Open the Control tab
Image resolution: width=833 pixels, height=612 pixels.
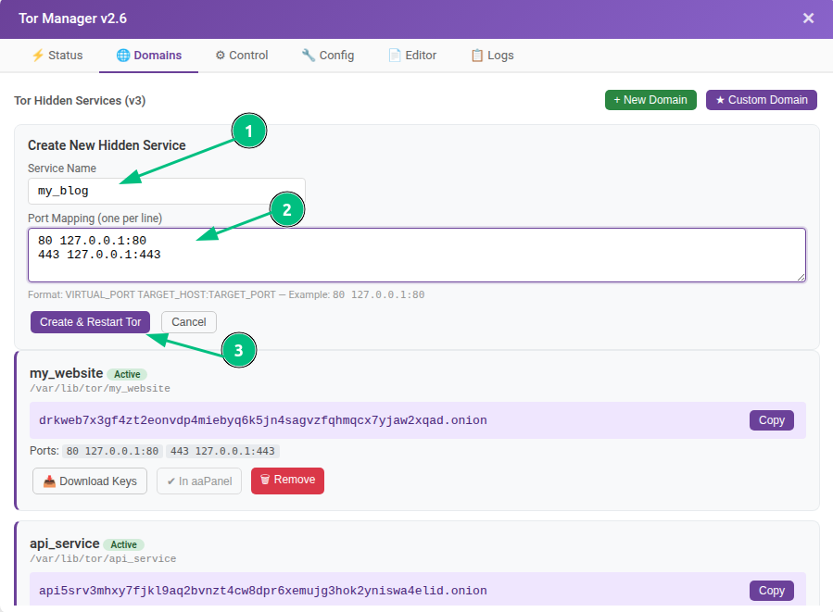(242, 56)
